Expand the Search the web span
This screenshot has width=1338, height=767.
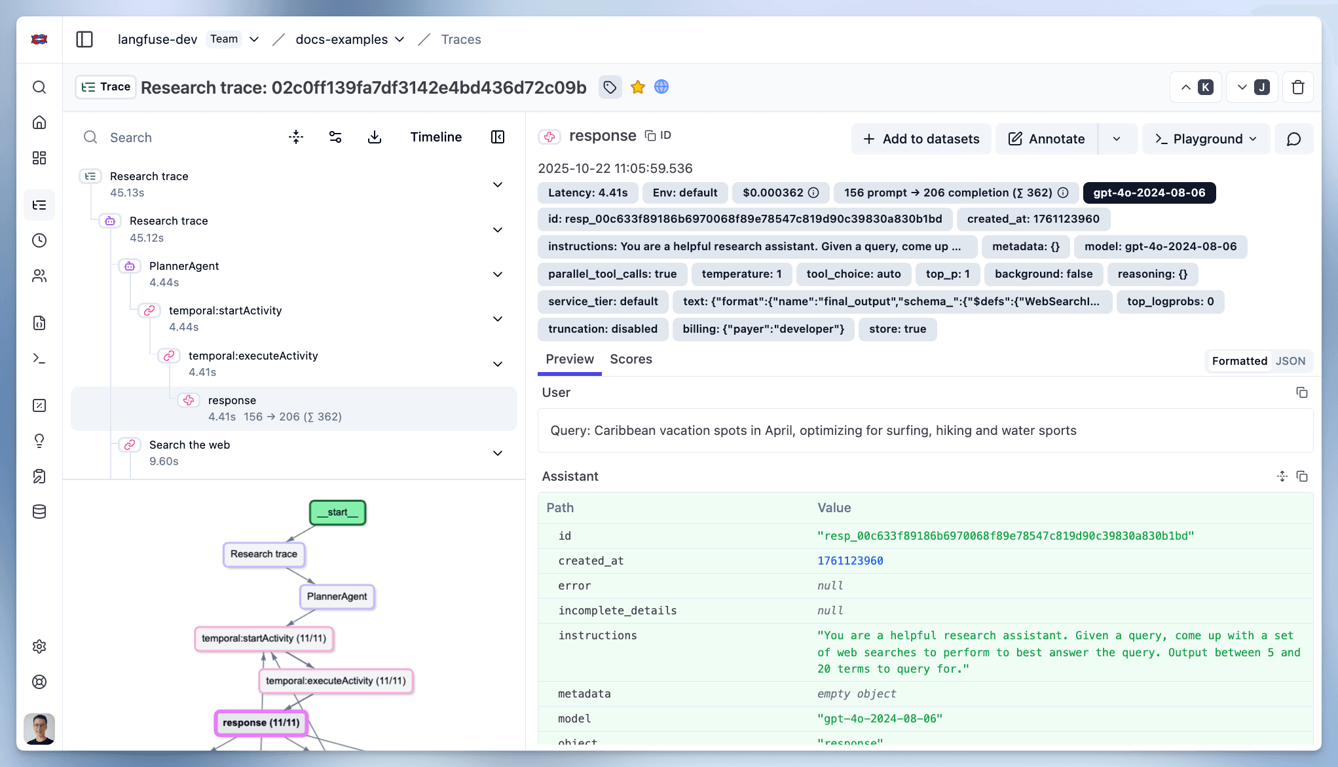[497, 453]
